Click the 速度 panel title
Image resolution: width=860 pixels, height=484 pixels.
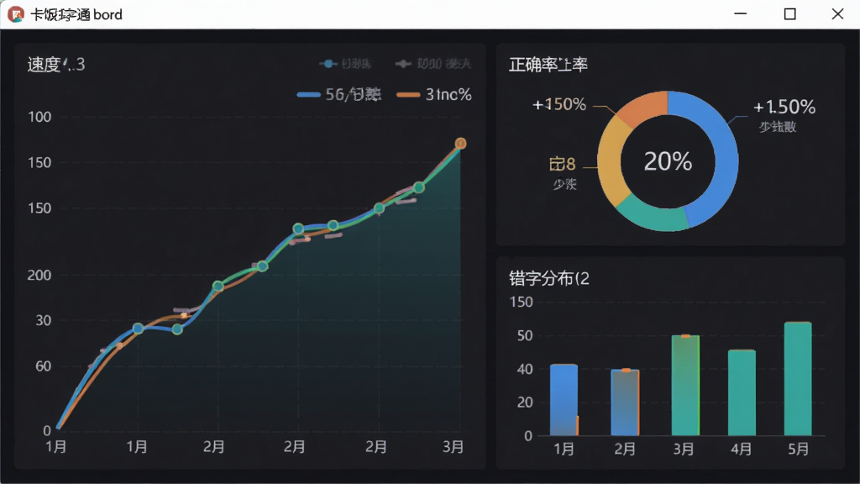56,65
